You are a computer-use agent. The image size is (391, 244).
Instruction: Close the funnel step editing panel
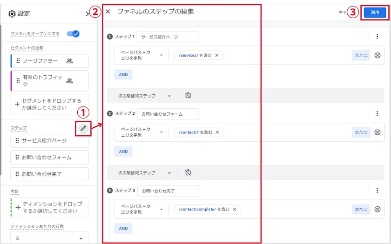(x=108, y=12)
